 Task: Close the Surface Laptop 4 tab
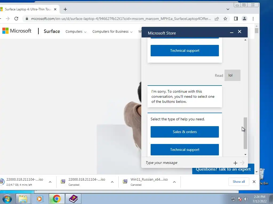(55, 9)
